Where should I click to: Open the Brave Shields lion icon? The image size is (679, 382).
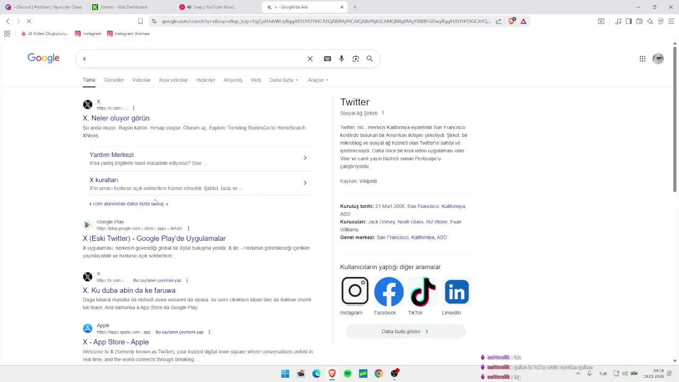coord(511,21)
